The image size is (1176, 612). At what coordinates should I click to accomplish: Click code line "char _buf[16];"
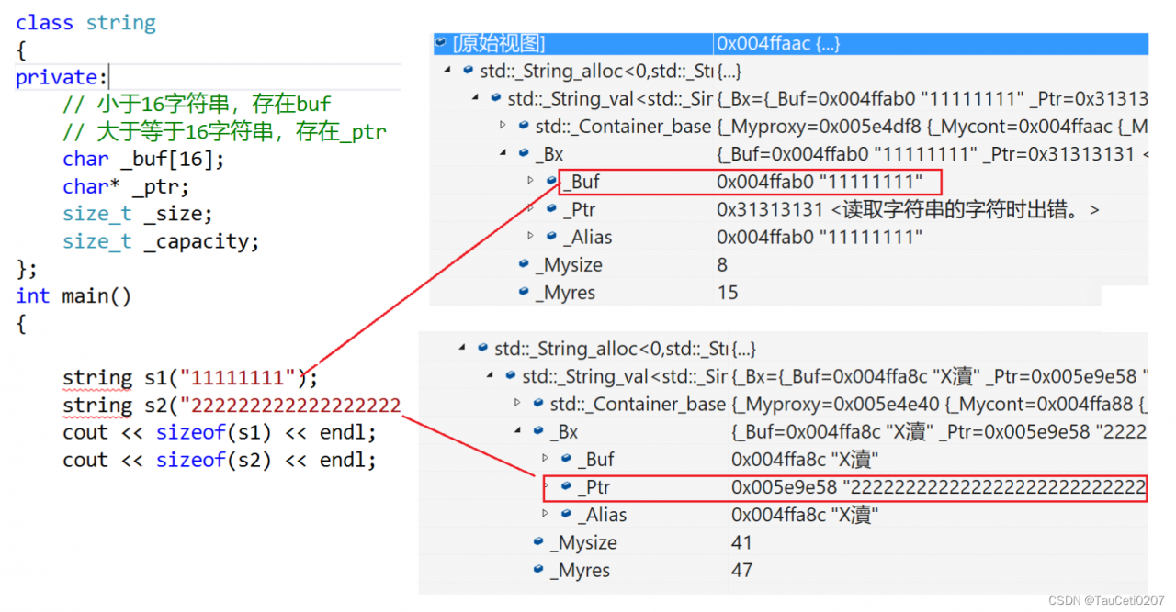click(x=143, y=159)
